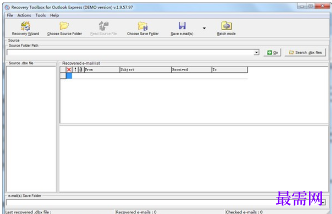Click the message preview pane
332x214 pixels.
tap(193, 158)
